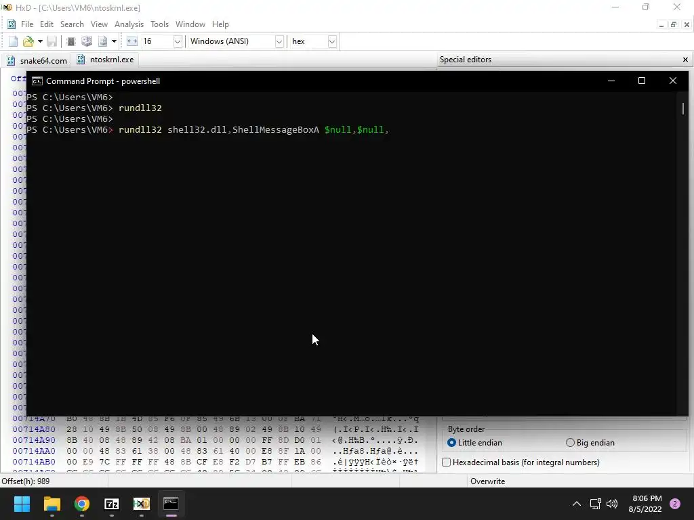Open the File menu
The width and height of the screenshot is (694, 520).
tap(27, 24)
